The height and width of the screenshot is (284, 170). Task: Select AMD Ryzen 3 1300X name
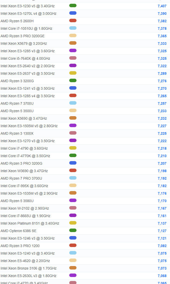pos(17,133)
